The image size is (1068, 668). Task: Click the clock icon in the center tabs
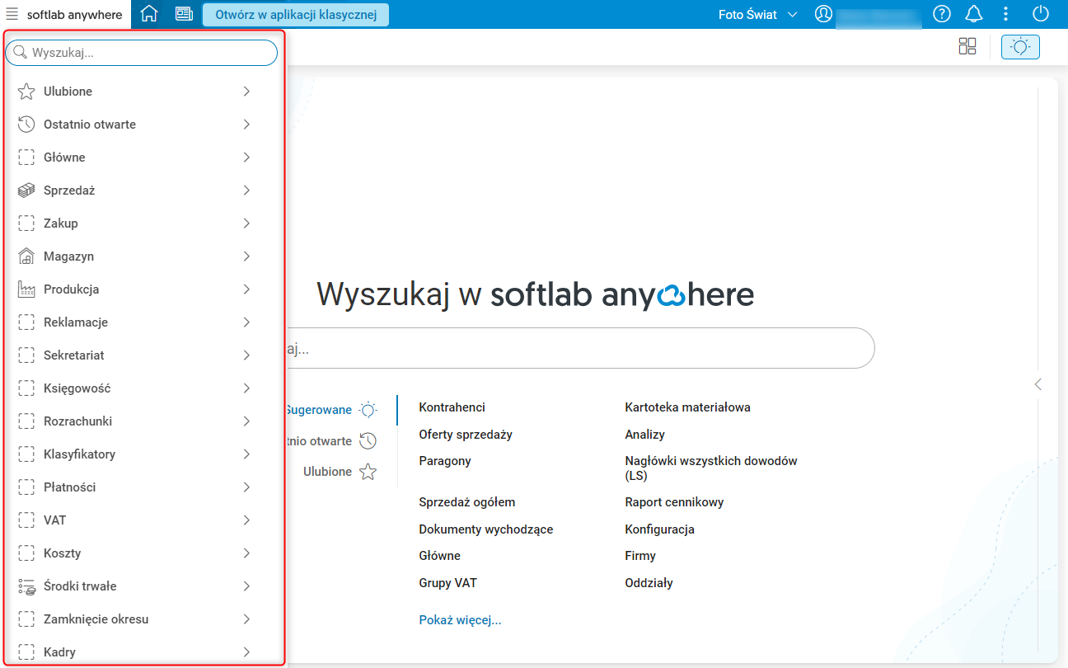[x=368, y=441]
